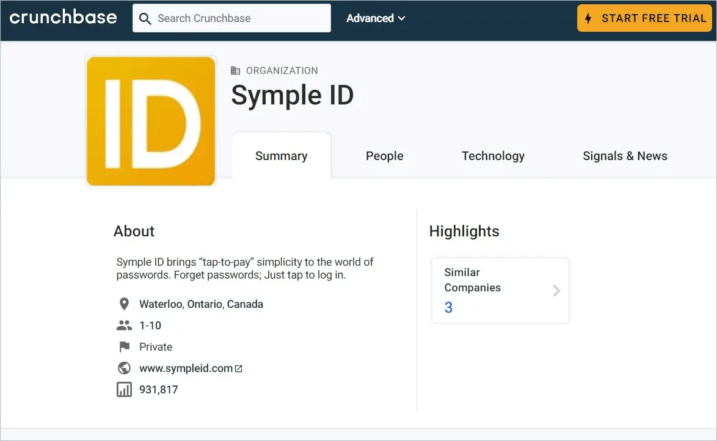The width and height of the screenshot is (717, 441).
Task: Click the About heading
Action: click(134, 231)
